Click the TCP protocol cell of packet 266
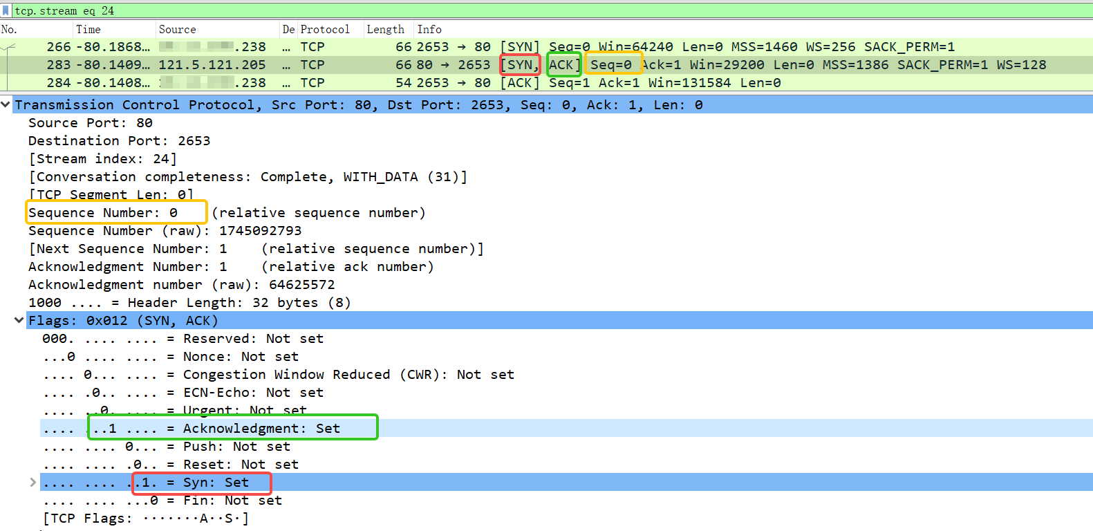The image size is (1093, 531). (x=312, y=46)
